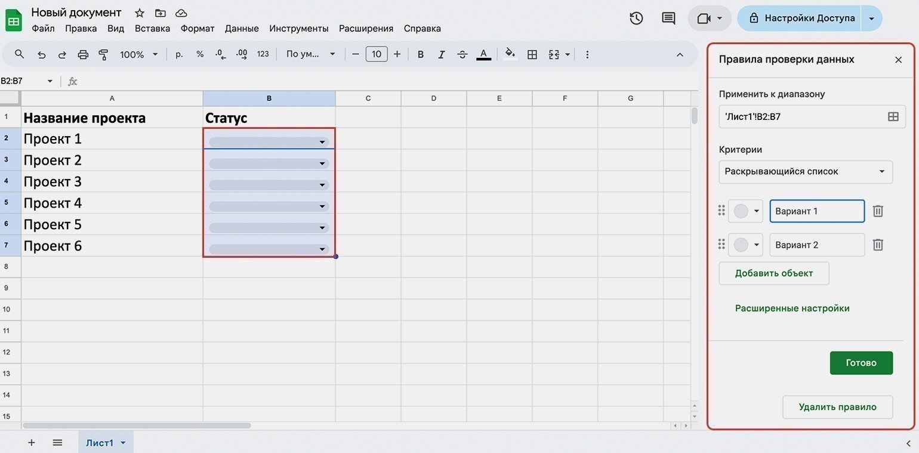Open more number formats 123
Viewport: 919px width, 453px height.
(263, 54)
